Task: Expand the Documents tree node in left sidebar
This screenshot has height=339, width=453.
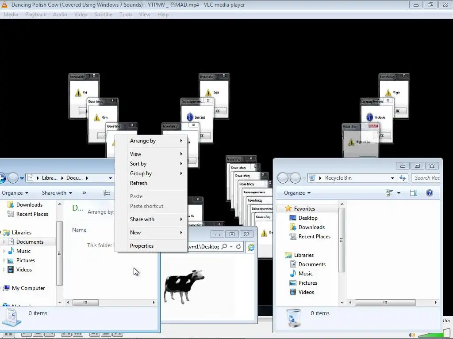Action: (x=4, y=241)
